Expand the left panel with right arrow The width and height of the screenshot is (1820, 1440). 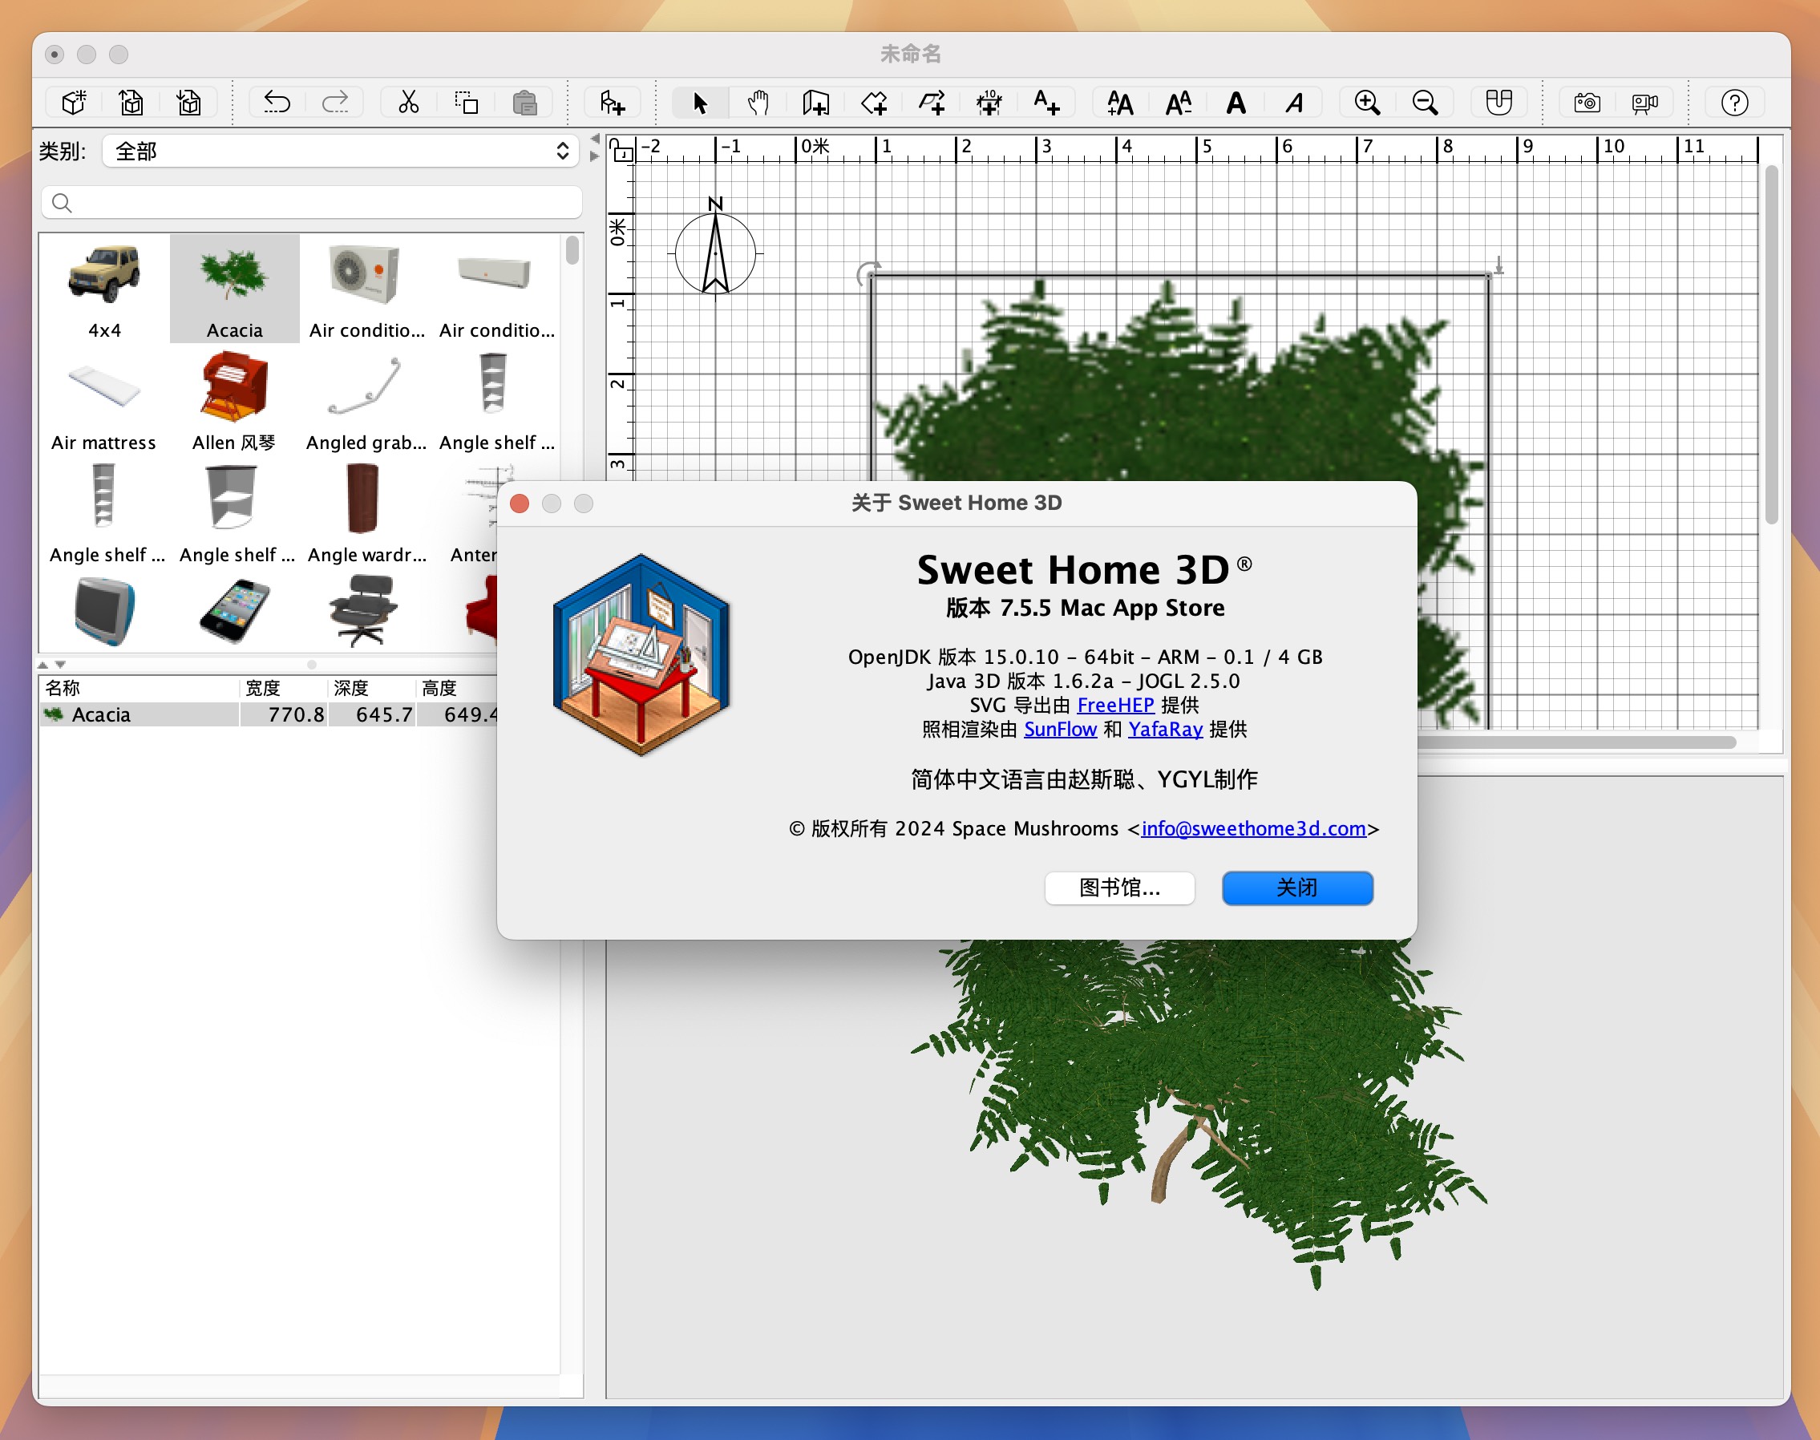tap(594, 156)
